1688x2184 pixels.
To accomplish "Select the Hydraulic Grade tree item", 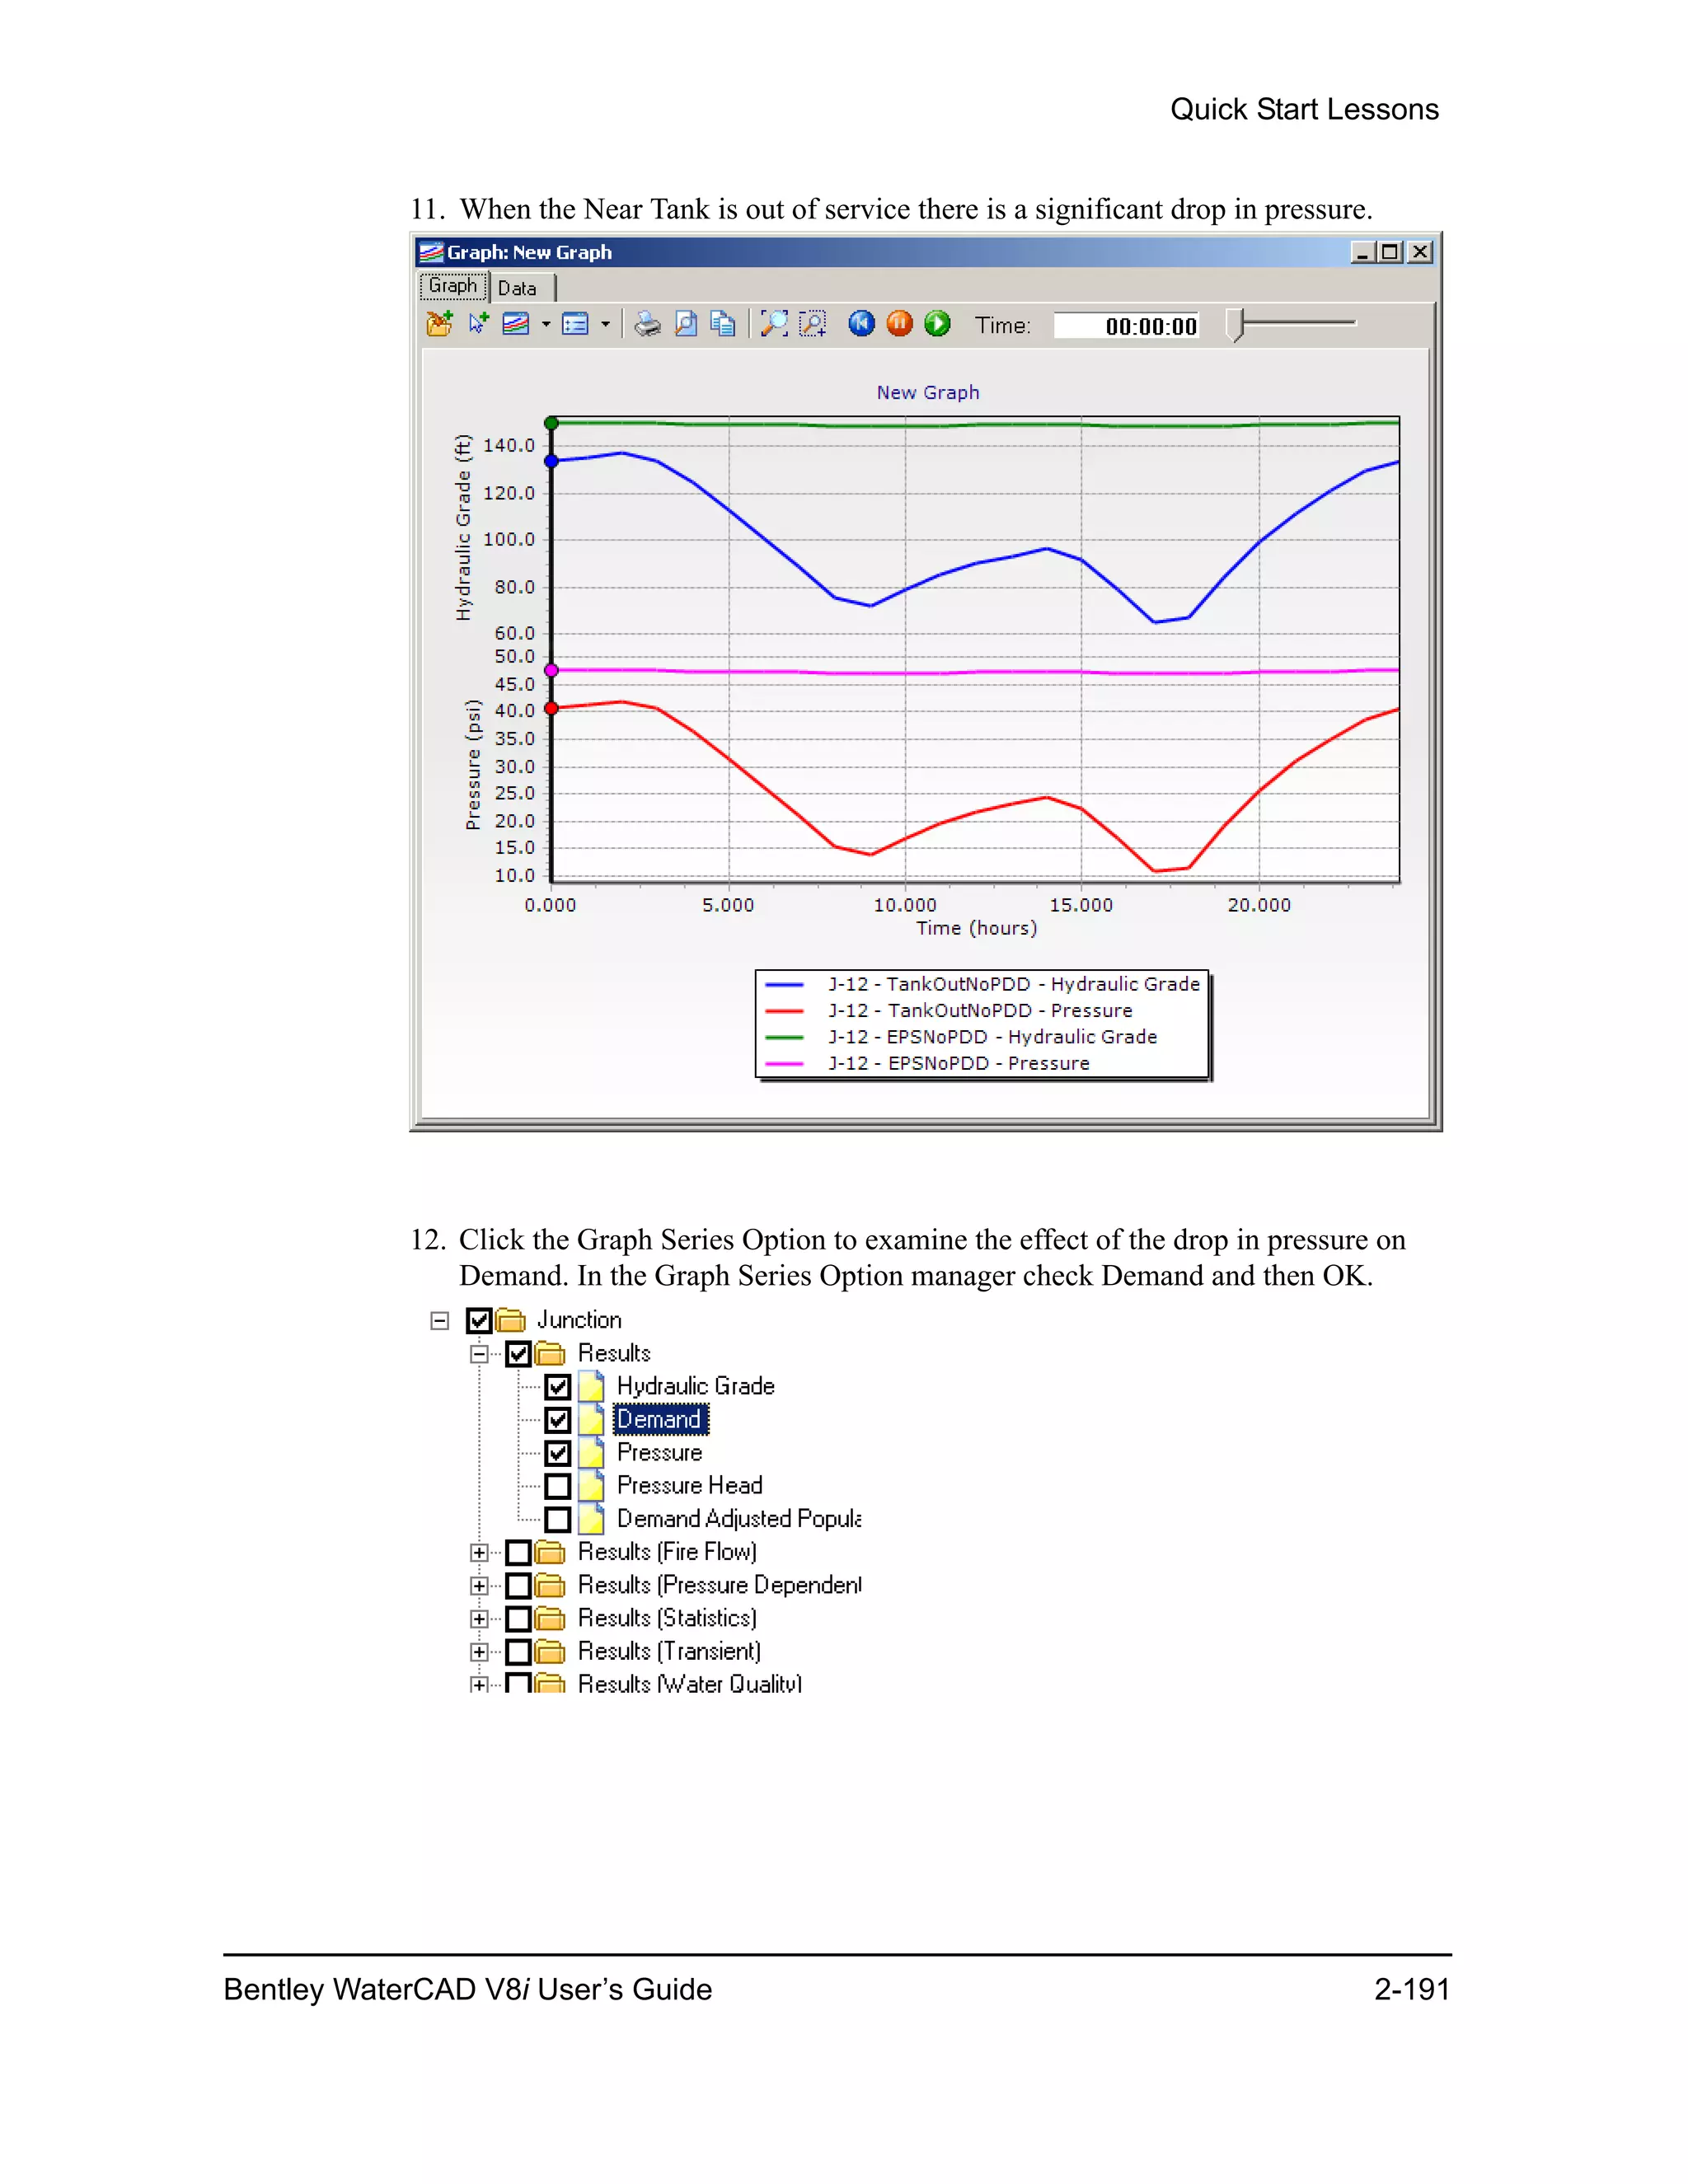I will (696, 1387).
